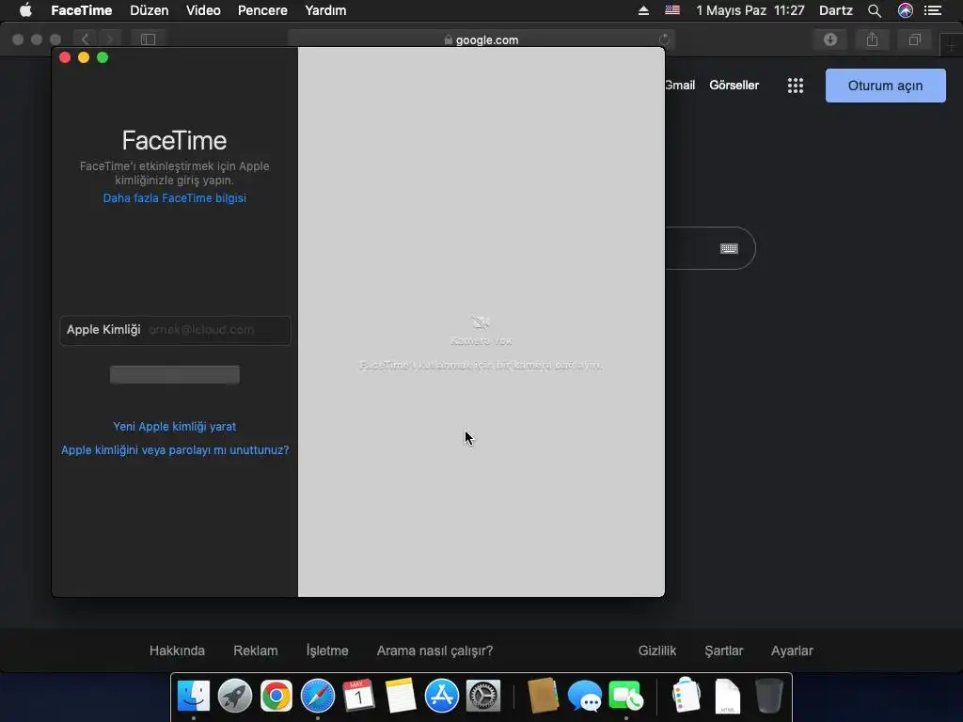Open Gizlilik footer link
This screenshot has height=722, width=963.
[x=657, y=651]
